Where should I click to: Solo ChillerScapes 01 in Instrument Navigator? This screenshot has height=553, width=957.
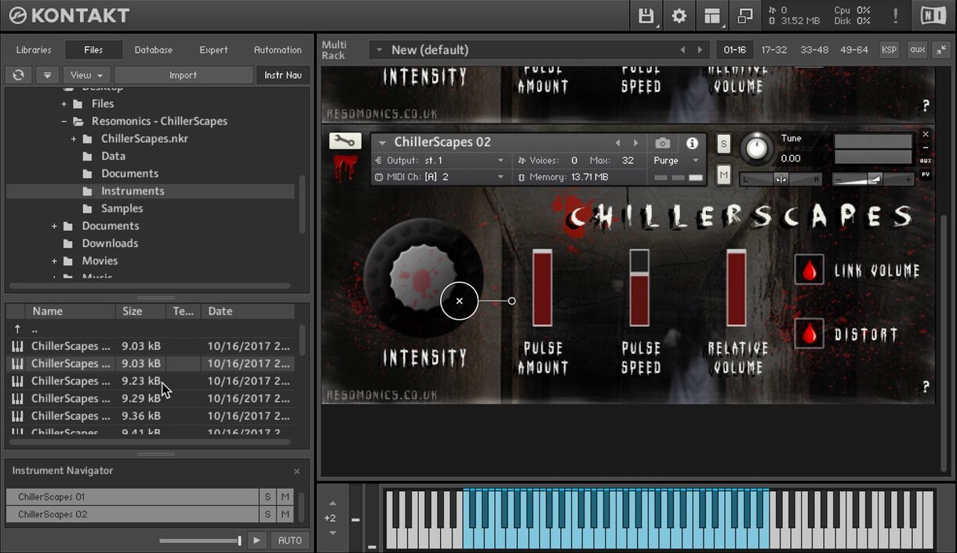pos(267,497)
